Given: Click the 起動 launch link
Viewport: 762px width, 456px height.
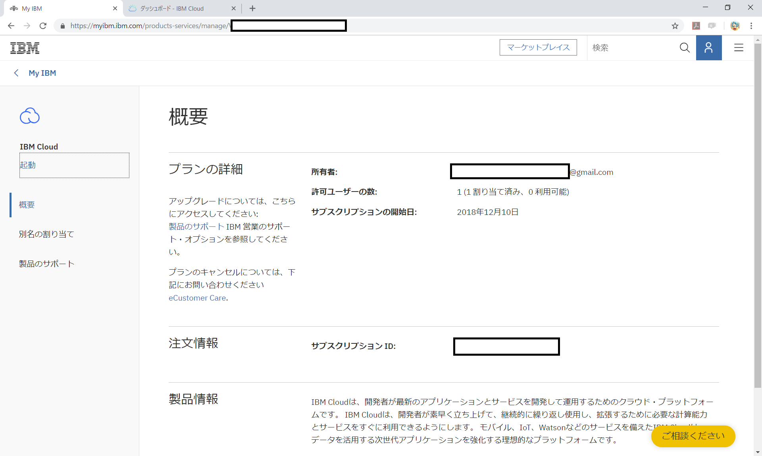Looking at the screenshot, I should tap(28, 165).
